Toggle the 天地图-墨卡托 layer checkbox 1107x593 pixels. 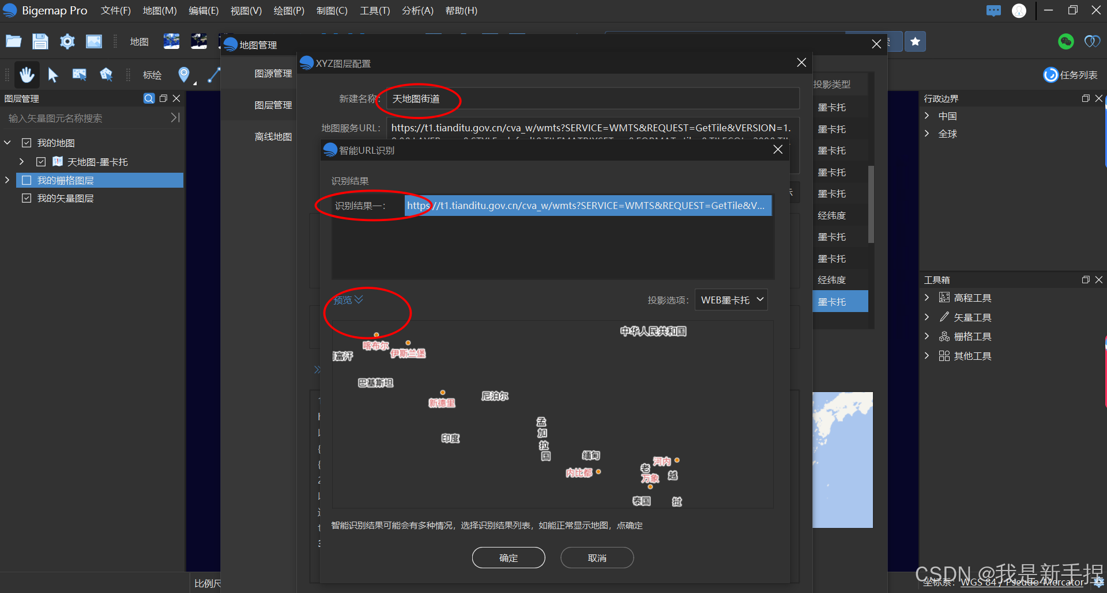[41, 162]
